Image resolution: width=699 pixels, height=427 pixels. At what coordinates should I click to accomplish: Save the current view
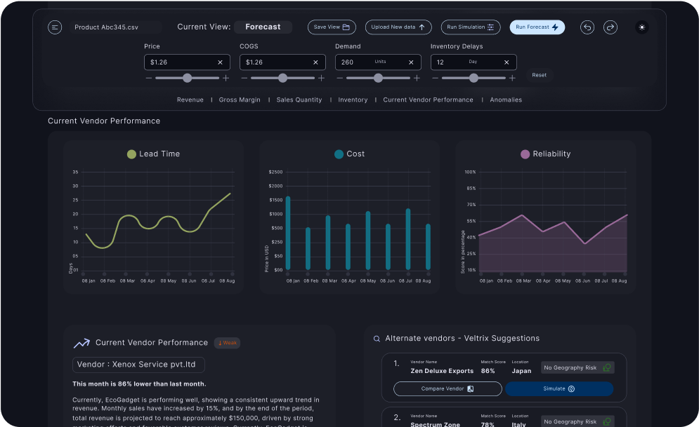(332, 27)
